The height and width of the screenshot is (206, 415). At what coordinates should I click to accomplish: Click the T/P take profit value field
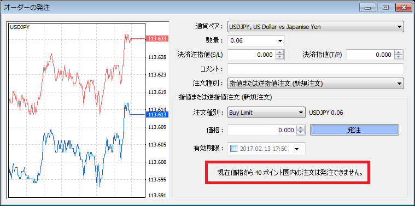coord(370,55)
